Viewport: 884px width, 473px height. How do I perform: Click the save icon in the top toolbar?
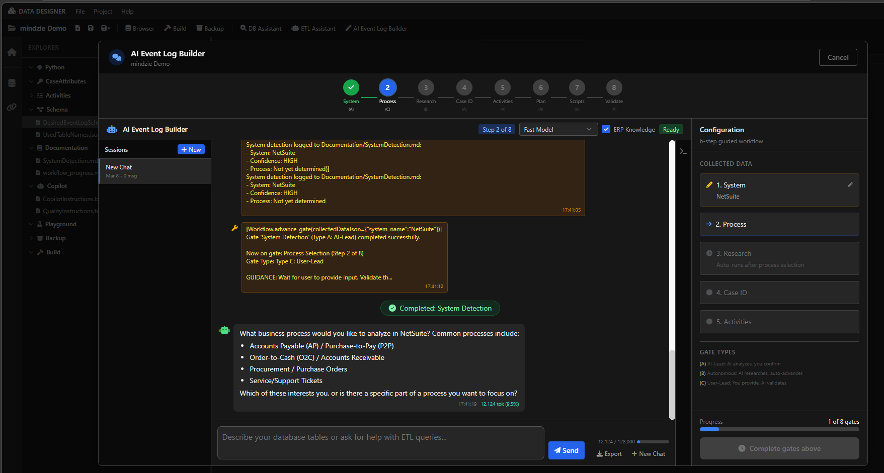click(x=91, y=28)
